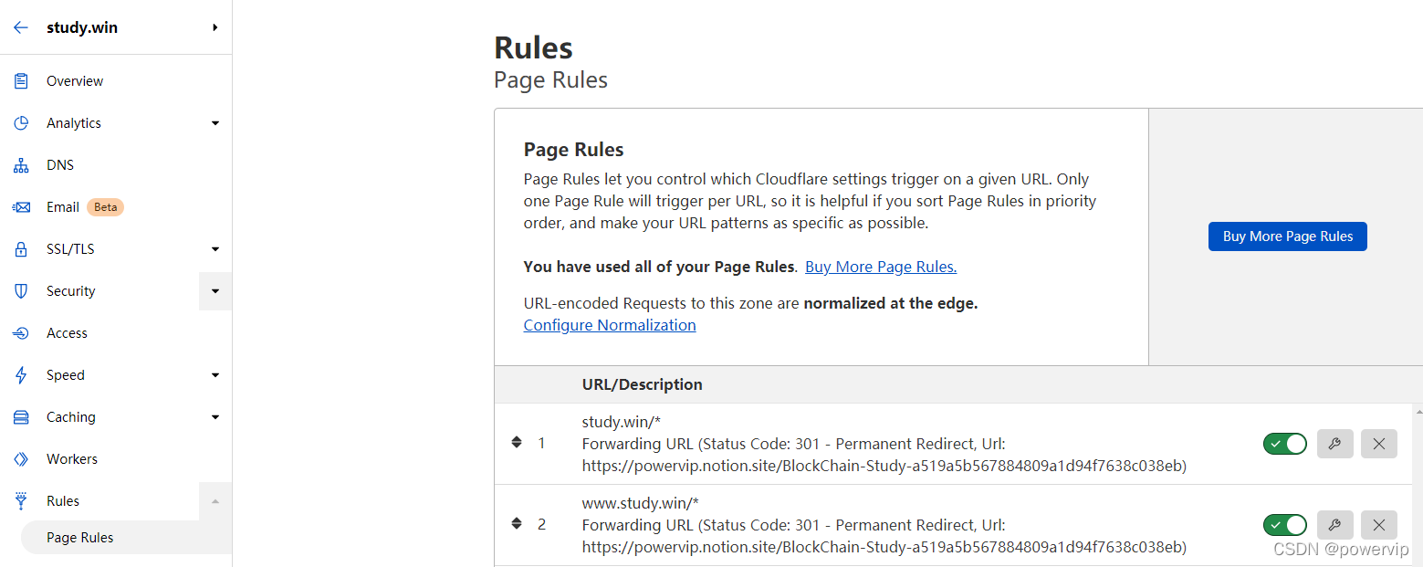Expand the Analytics submenu arrow

tap(215, 123)
